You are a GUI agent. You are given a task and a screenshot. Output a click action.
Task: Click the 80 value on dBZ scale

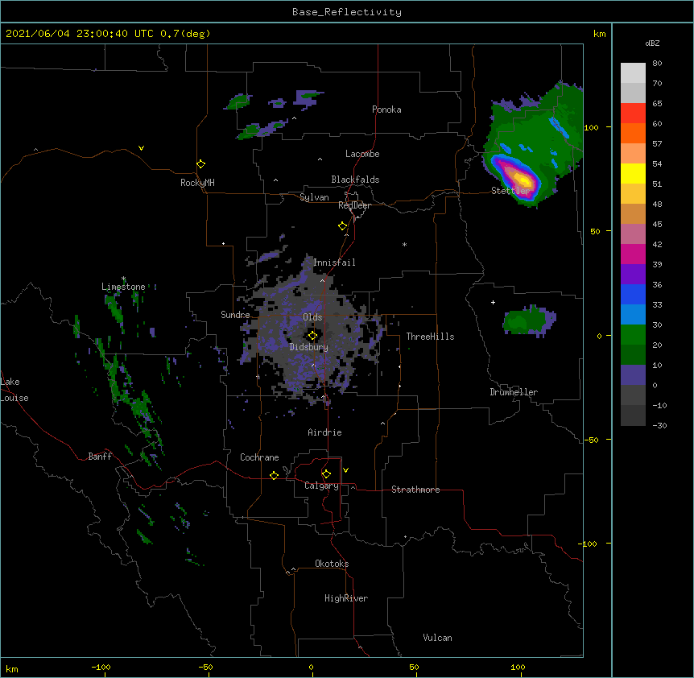pos(657,64)
